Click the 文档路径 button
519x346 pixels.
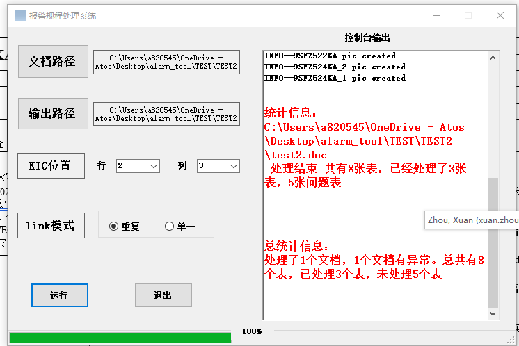53,61
